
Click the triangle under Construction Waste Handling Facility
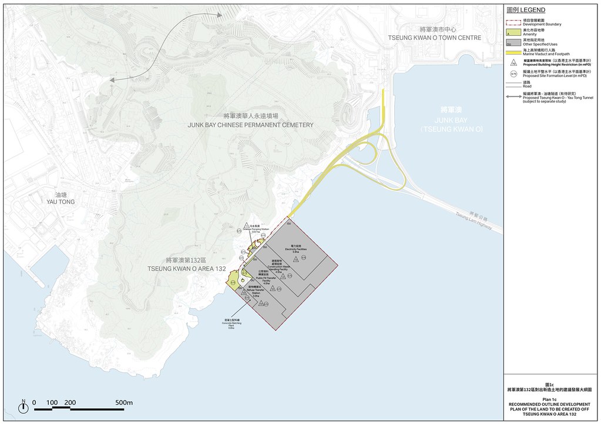(283, 276)
